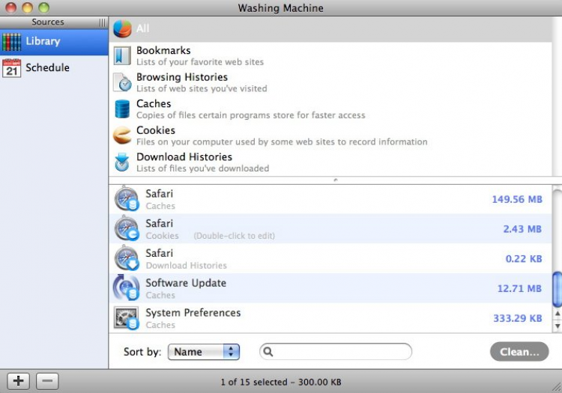Click the System Preferences row title
This screenshot has height=393, width=562.
point(193,313)
